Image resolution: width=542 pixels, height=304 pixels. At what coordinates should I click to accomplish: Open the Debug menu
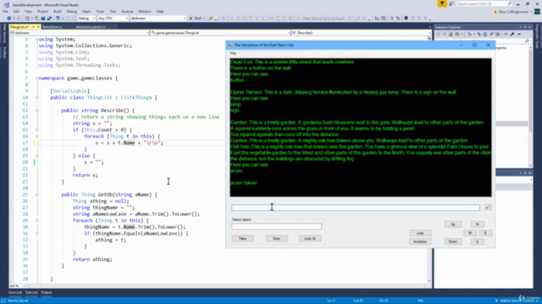pos(71,12)
